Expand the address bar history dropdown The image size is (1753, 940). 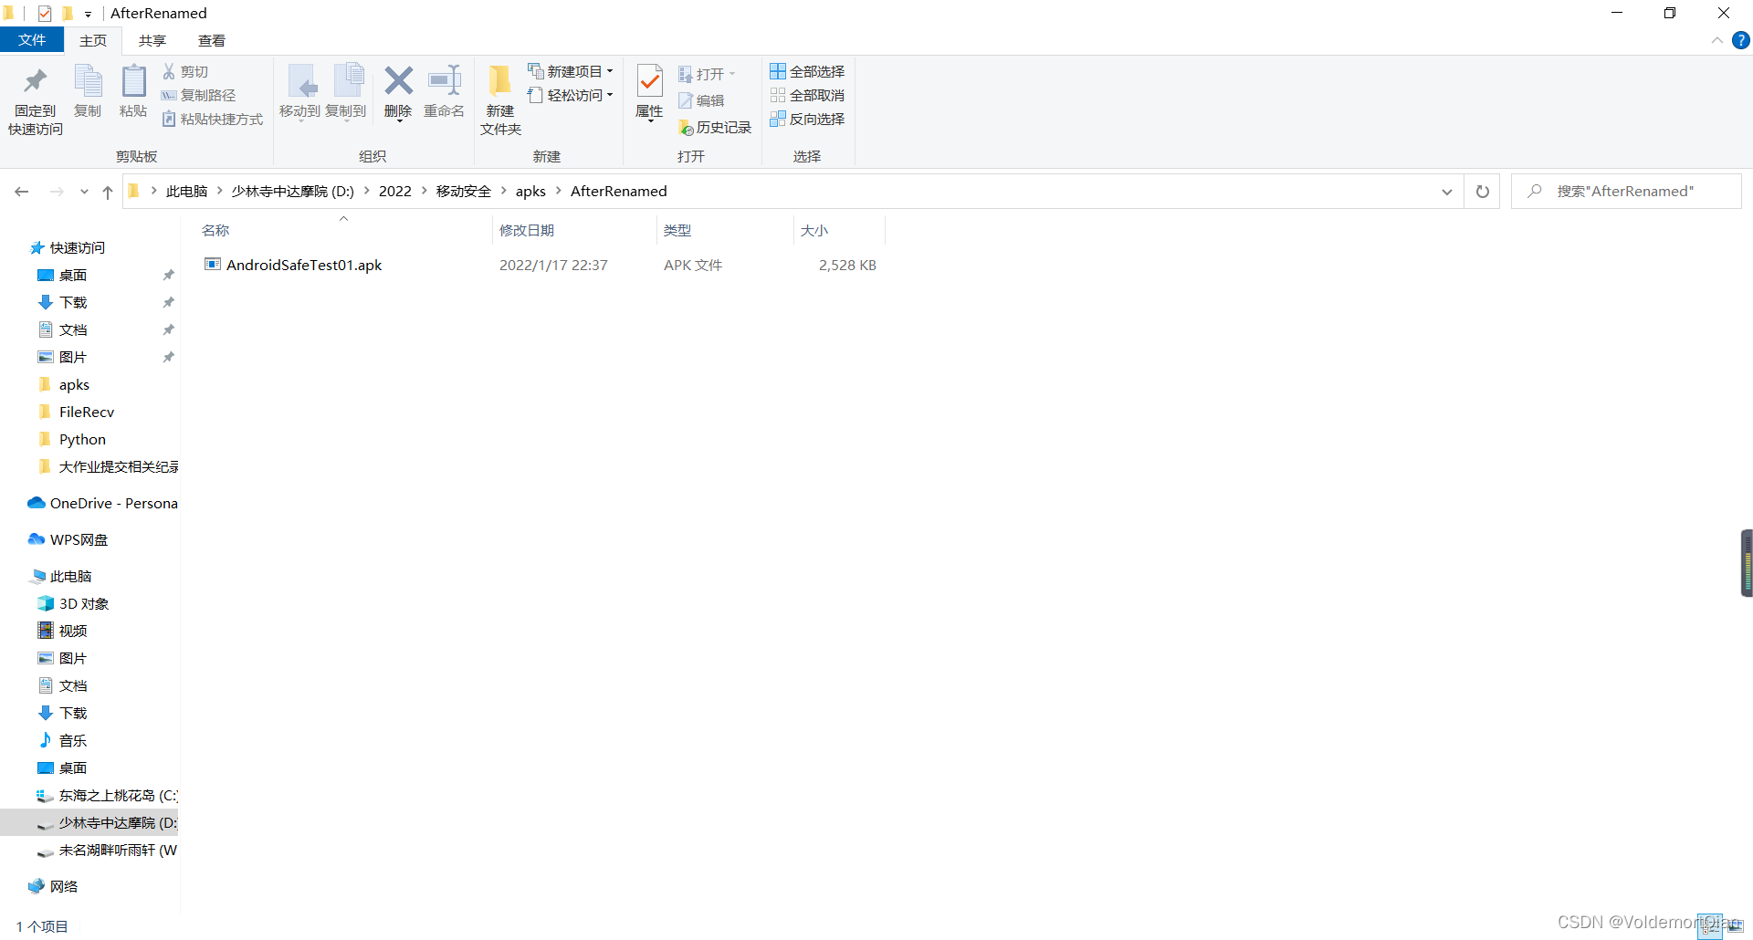tap(1447, 192)
